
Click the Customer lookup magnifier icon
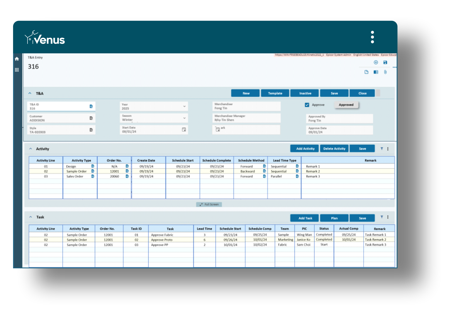point(91,118)
